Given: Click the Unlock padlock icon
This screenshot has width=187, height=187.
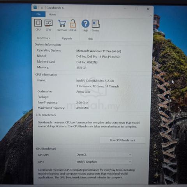Looking at the screenshot, I should (x=73, y=25).
